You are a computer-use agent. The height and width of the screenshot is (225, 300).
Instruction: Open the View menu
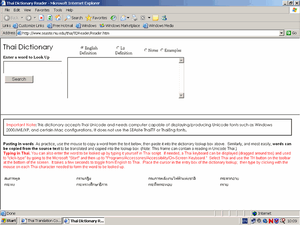click(x=27, y=10)
